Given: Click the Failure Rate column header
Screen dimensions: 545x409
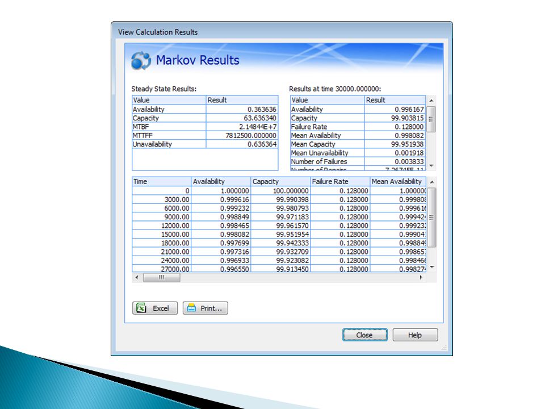Looking at the screenshot, I should point(340,182).
